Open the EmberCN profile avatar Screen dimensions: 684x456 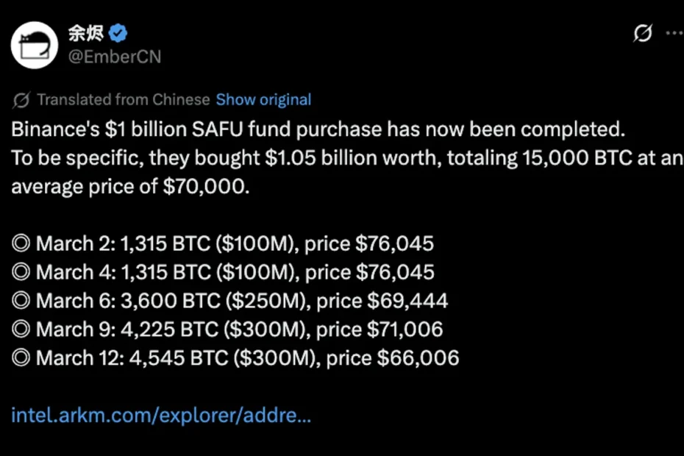click(35, 45)
